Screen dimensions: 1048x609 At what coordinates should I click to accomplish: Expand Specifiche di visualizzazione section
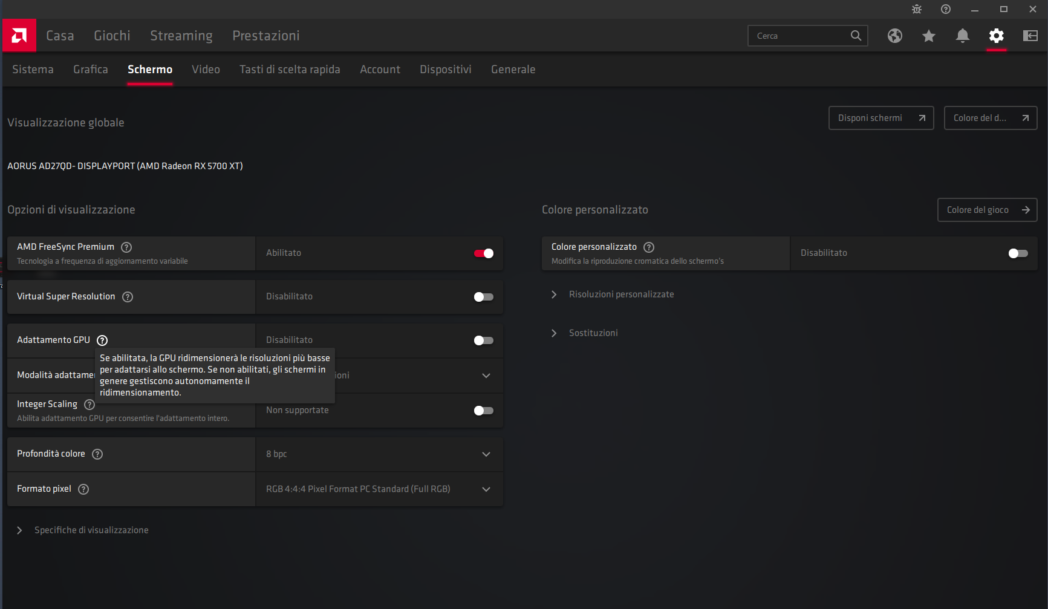82,530
